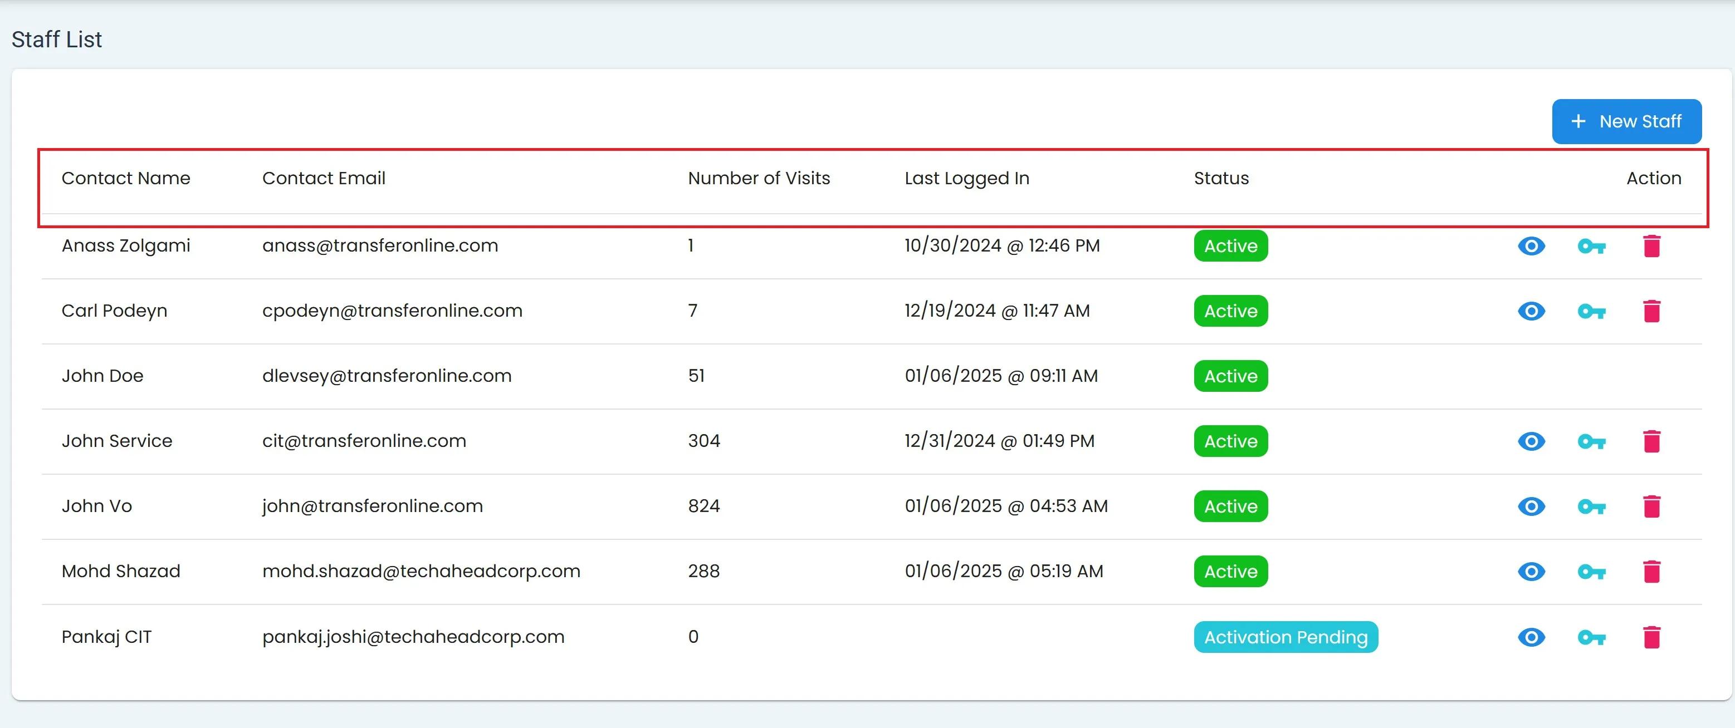Viewport: 1735px width, 728px height.
Task: Delete John Service using trash icon
Action: pyautogui.click(x=1651, y=441)
